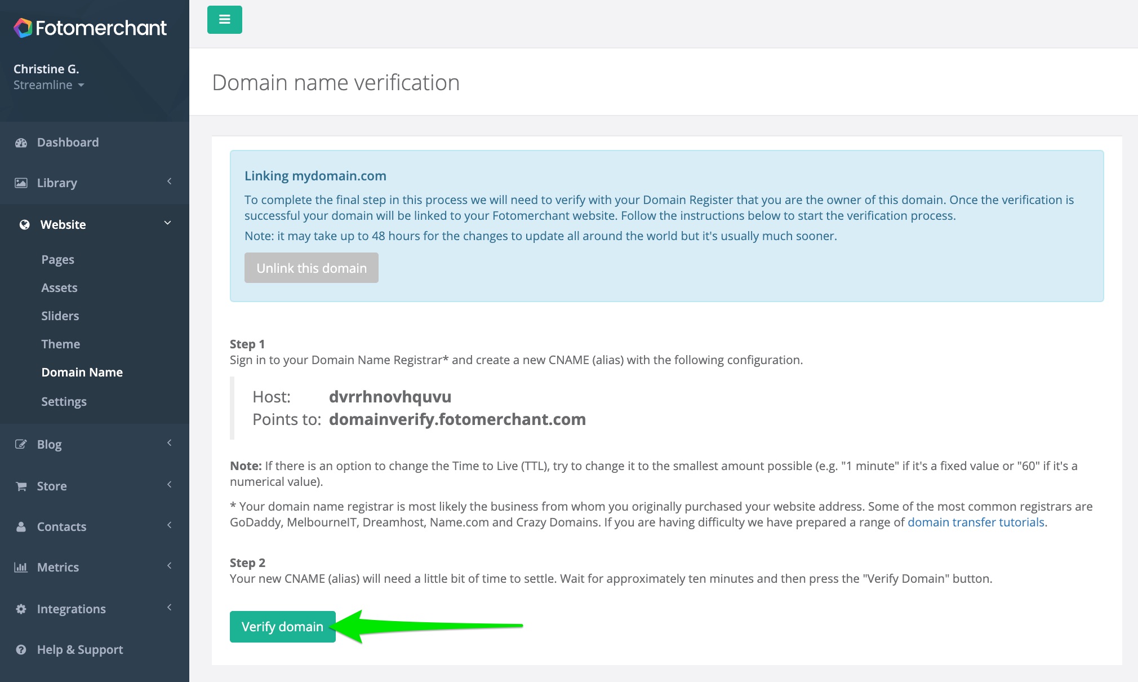
Task: Collapse the Website menu chevron
Action: pyautogui.click(x=167, y=223)
